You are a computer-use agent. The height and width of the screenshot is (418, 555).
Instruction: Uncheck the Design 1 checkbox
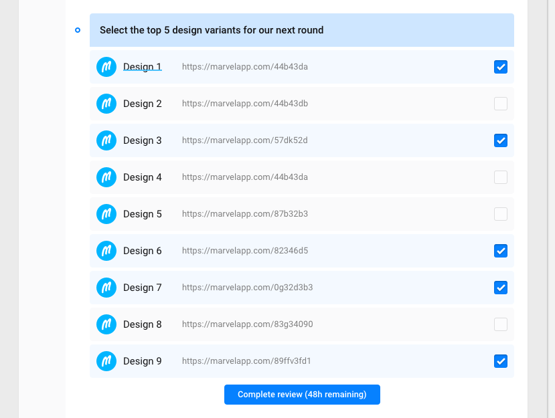pyautogui.click(x=501, y=67)
